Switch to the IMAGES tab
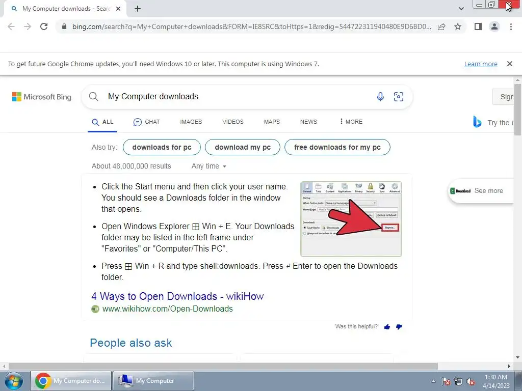The width and height of the screenshot is (522, 391). pos(191,122)
